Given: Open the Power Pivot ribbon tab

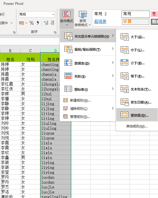Looking at the screenshot, I should [x=13, y=4].
